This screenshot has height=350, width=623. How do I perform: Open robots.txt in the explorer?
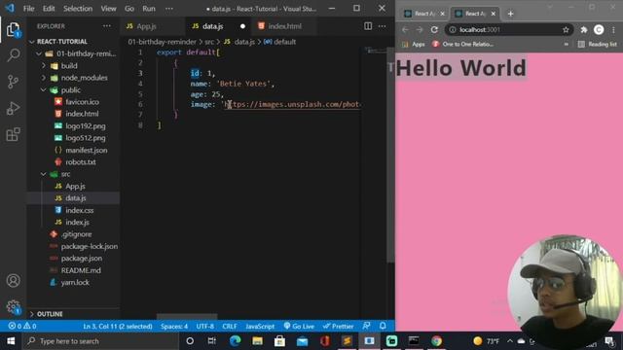click(81, 162)
